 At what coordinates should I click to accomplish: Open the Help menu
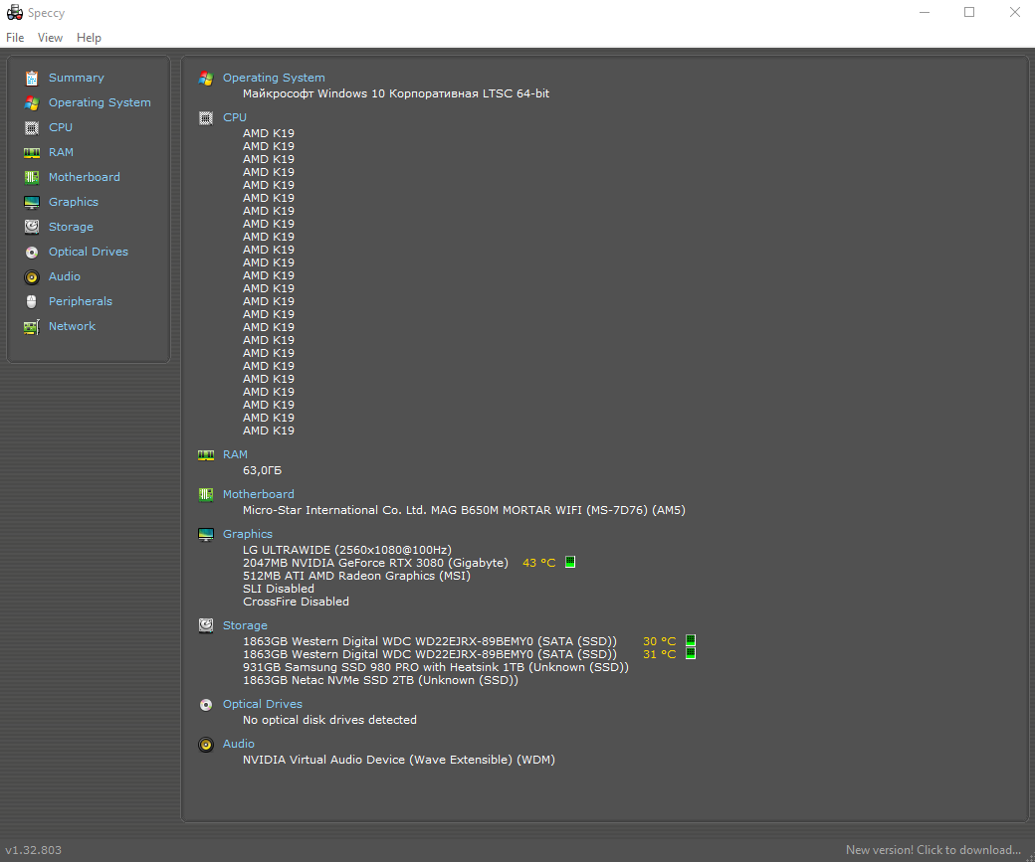(89, 38)
